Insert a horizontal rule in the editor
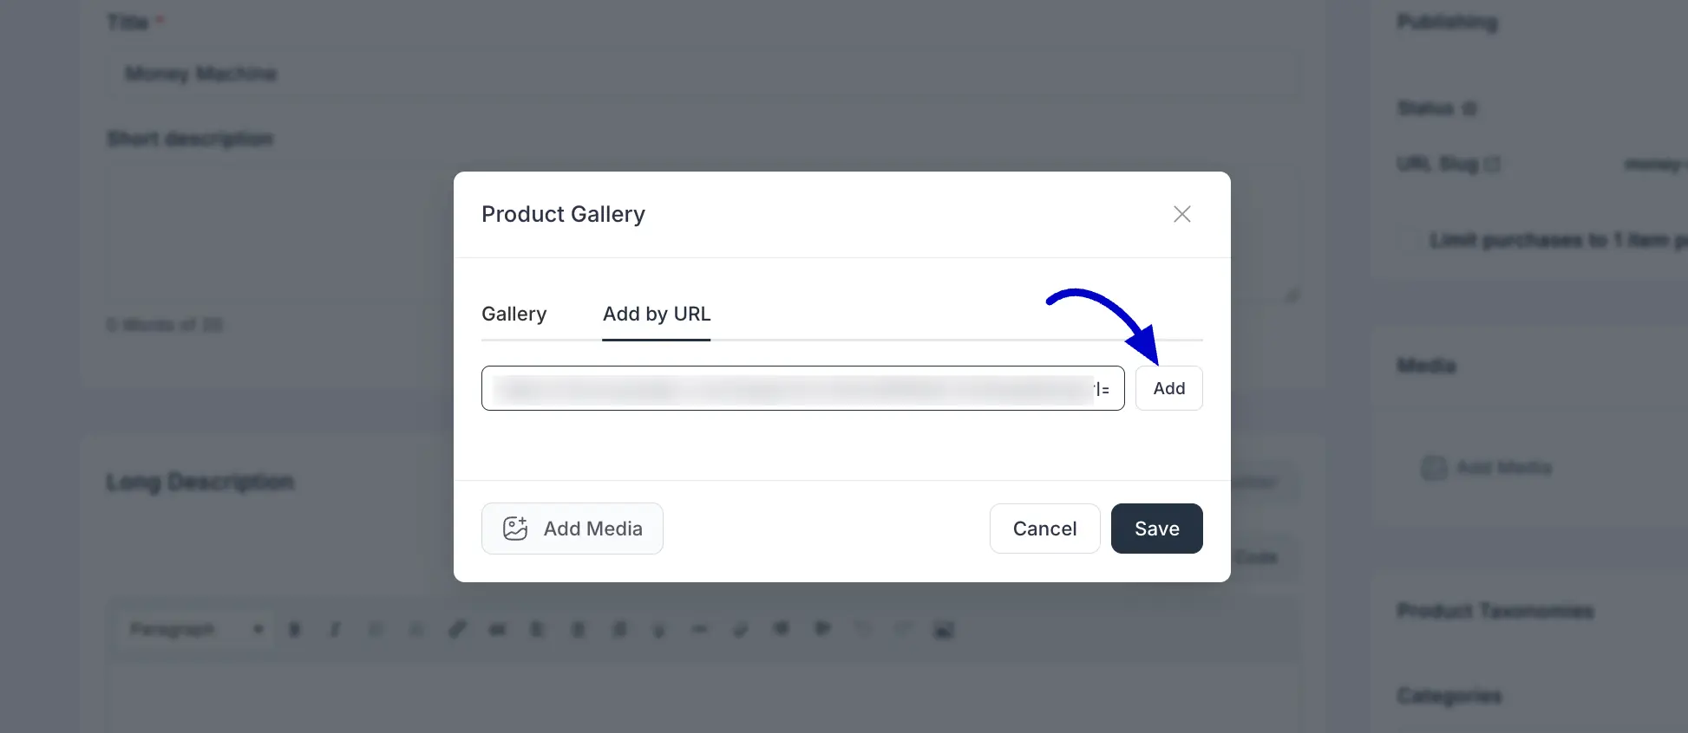The image size is (1688, 733). [699, 629]
